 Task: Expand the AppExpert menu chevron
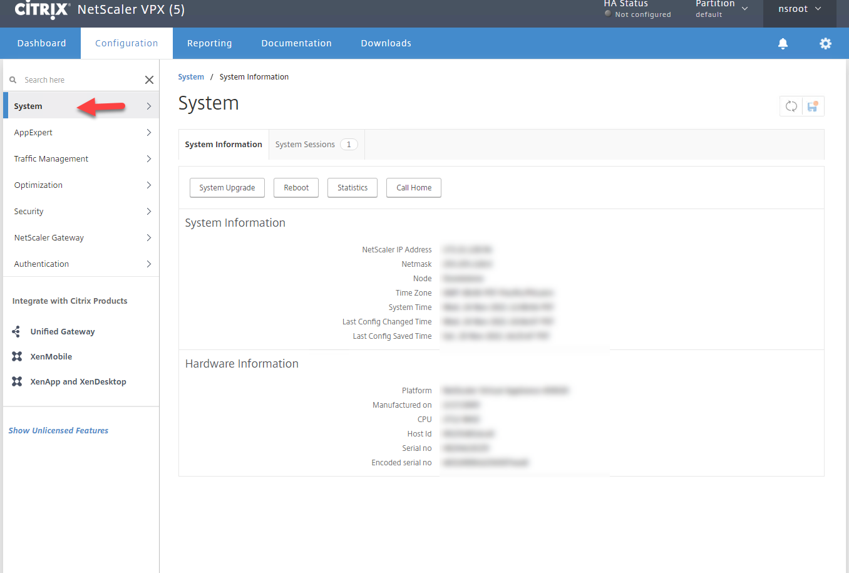click(x=149, y=133)
